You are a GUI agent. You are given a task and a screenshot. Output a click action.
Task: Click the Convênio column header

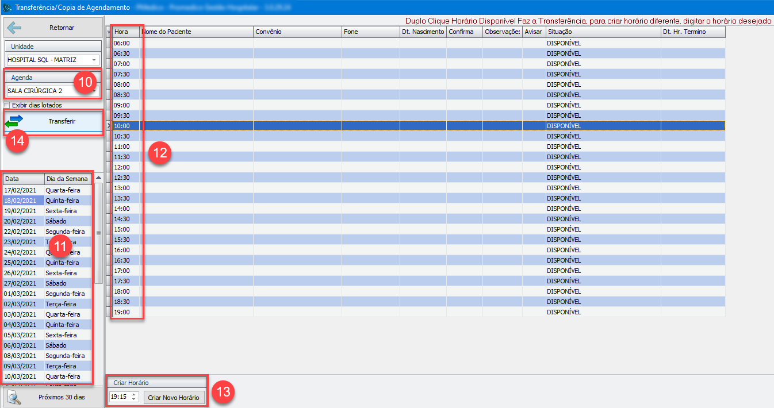pos(297,32)
